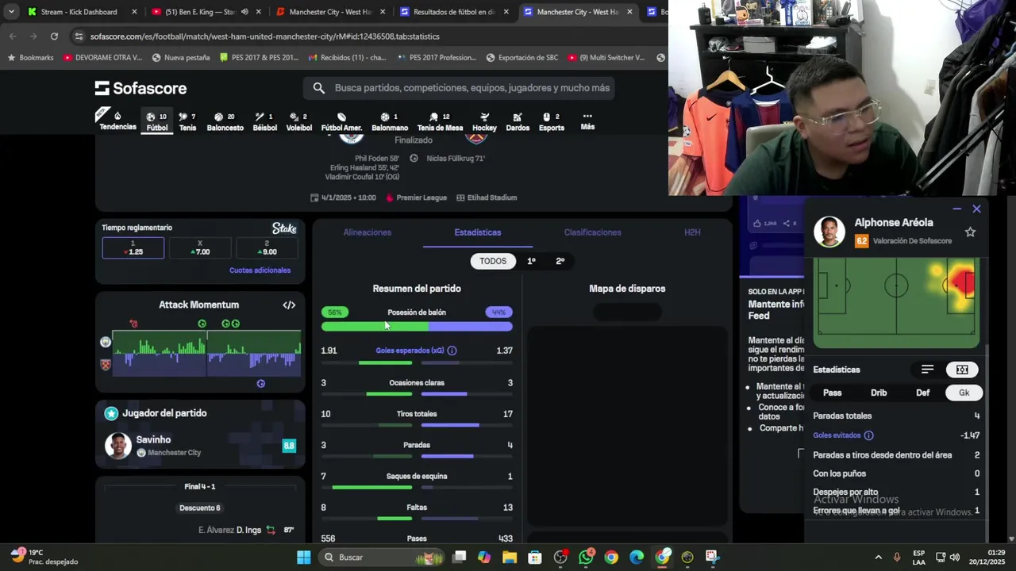The height and width of the screenshot is (571, 1016).
Task: Switch to Resultados de fútbol browser tab
Action: [x=455, y=12]
